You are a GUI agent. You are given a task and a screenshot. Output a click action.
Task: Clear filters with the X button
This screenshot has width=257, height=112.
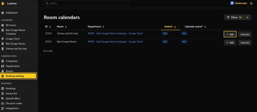coord(247,17)
